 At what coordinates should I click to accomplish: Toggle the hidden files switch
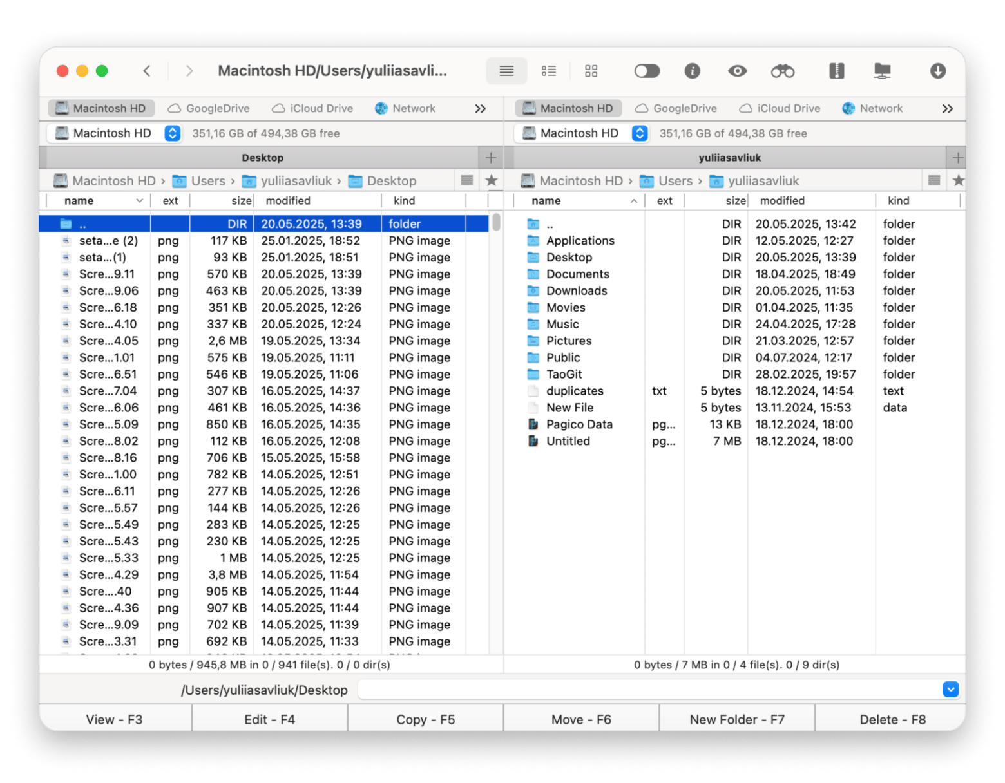pyautogui.click(x=647, y=71)
